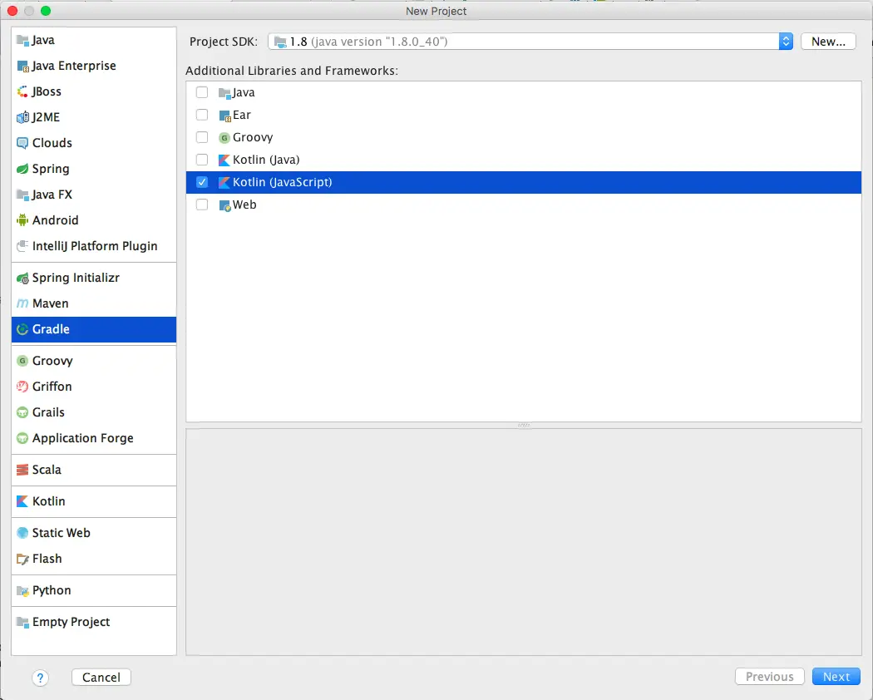Viewport: 873px width, 700px height.
Task: Click the Previous button
Action: point(769,677)
